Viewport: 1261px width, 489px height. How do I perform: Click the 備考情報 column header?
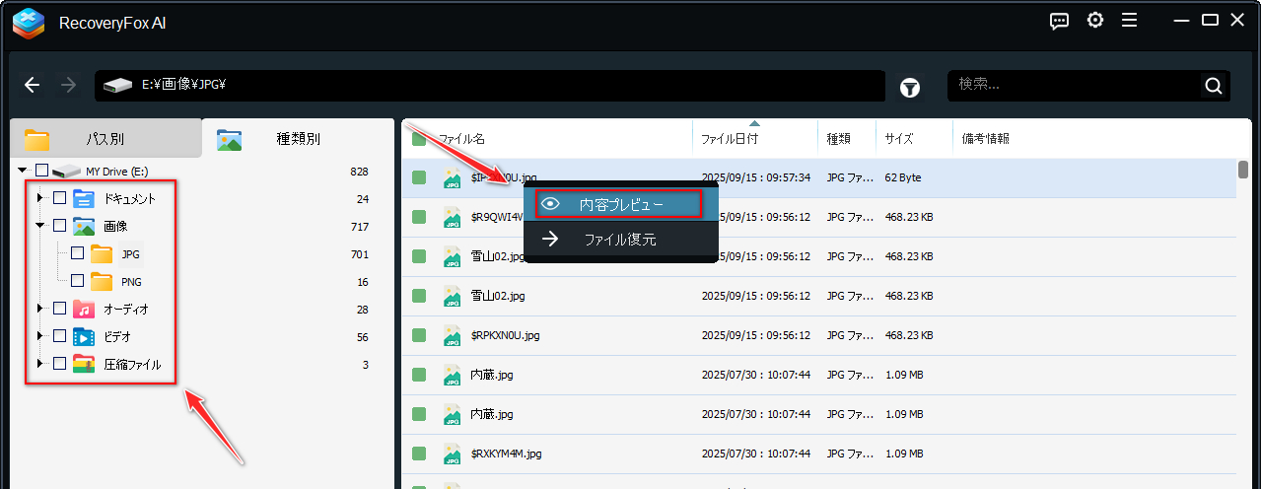985,139
